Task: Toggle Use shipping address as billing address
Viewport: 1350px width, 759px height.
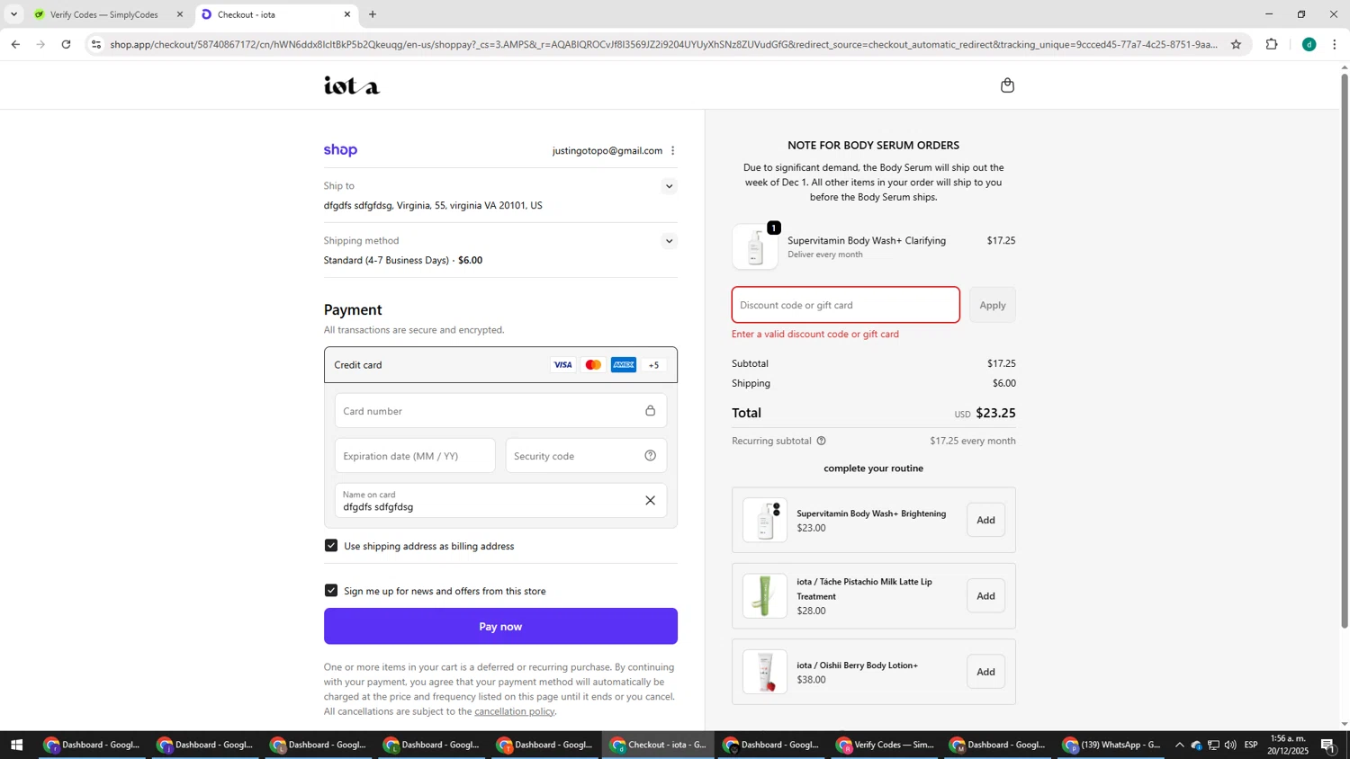Action: tap(331, 546)
